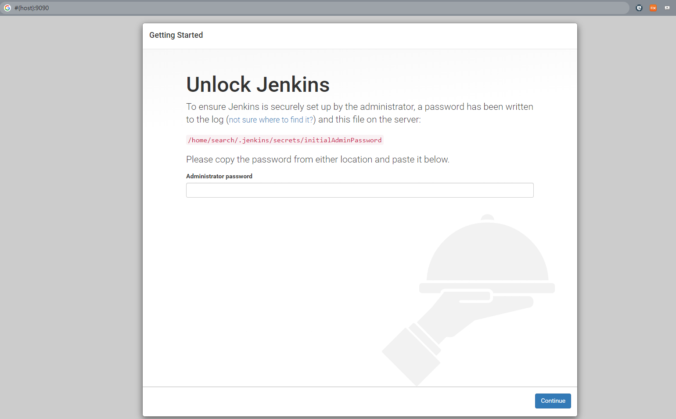This screenshot has width=676, height=419.
Task: Click the 'Unlock Jenkins' heading
Action: [x=258, y=84]
